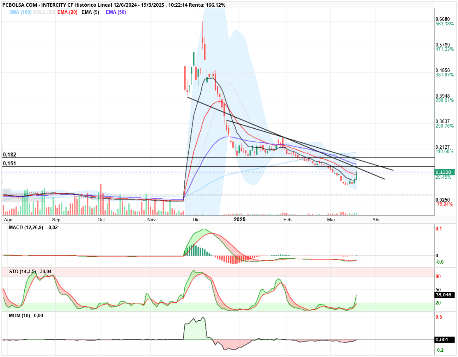Click the 0,6680 top price scale label
Image resolution: width=458 pixels, height=357 pixels.
443,19
